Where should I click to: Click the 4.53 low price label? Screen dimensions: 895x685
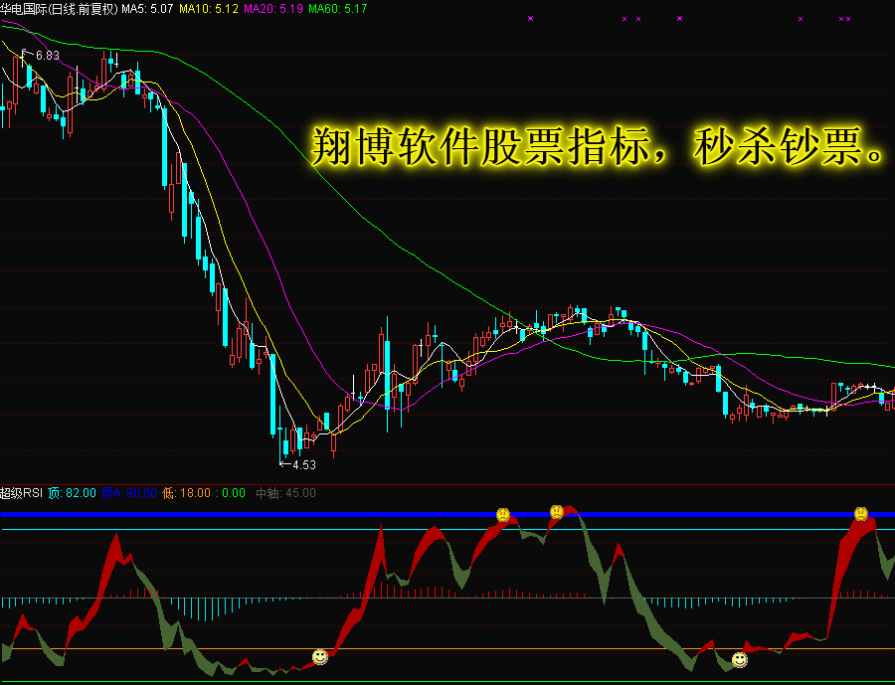click(x=304, y=464)
